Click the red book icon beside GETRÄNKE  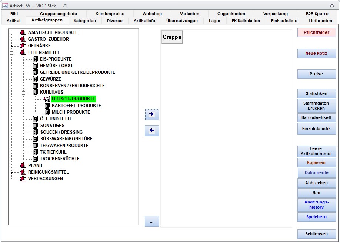[x=23, y=46]
